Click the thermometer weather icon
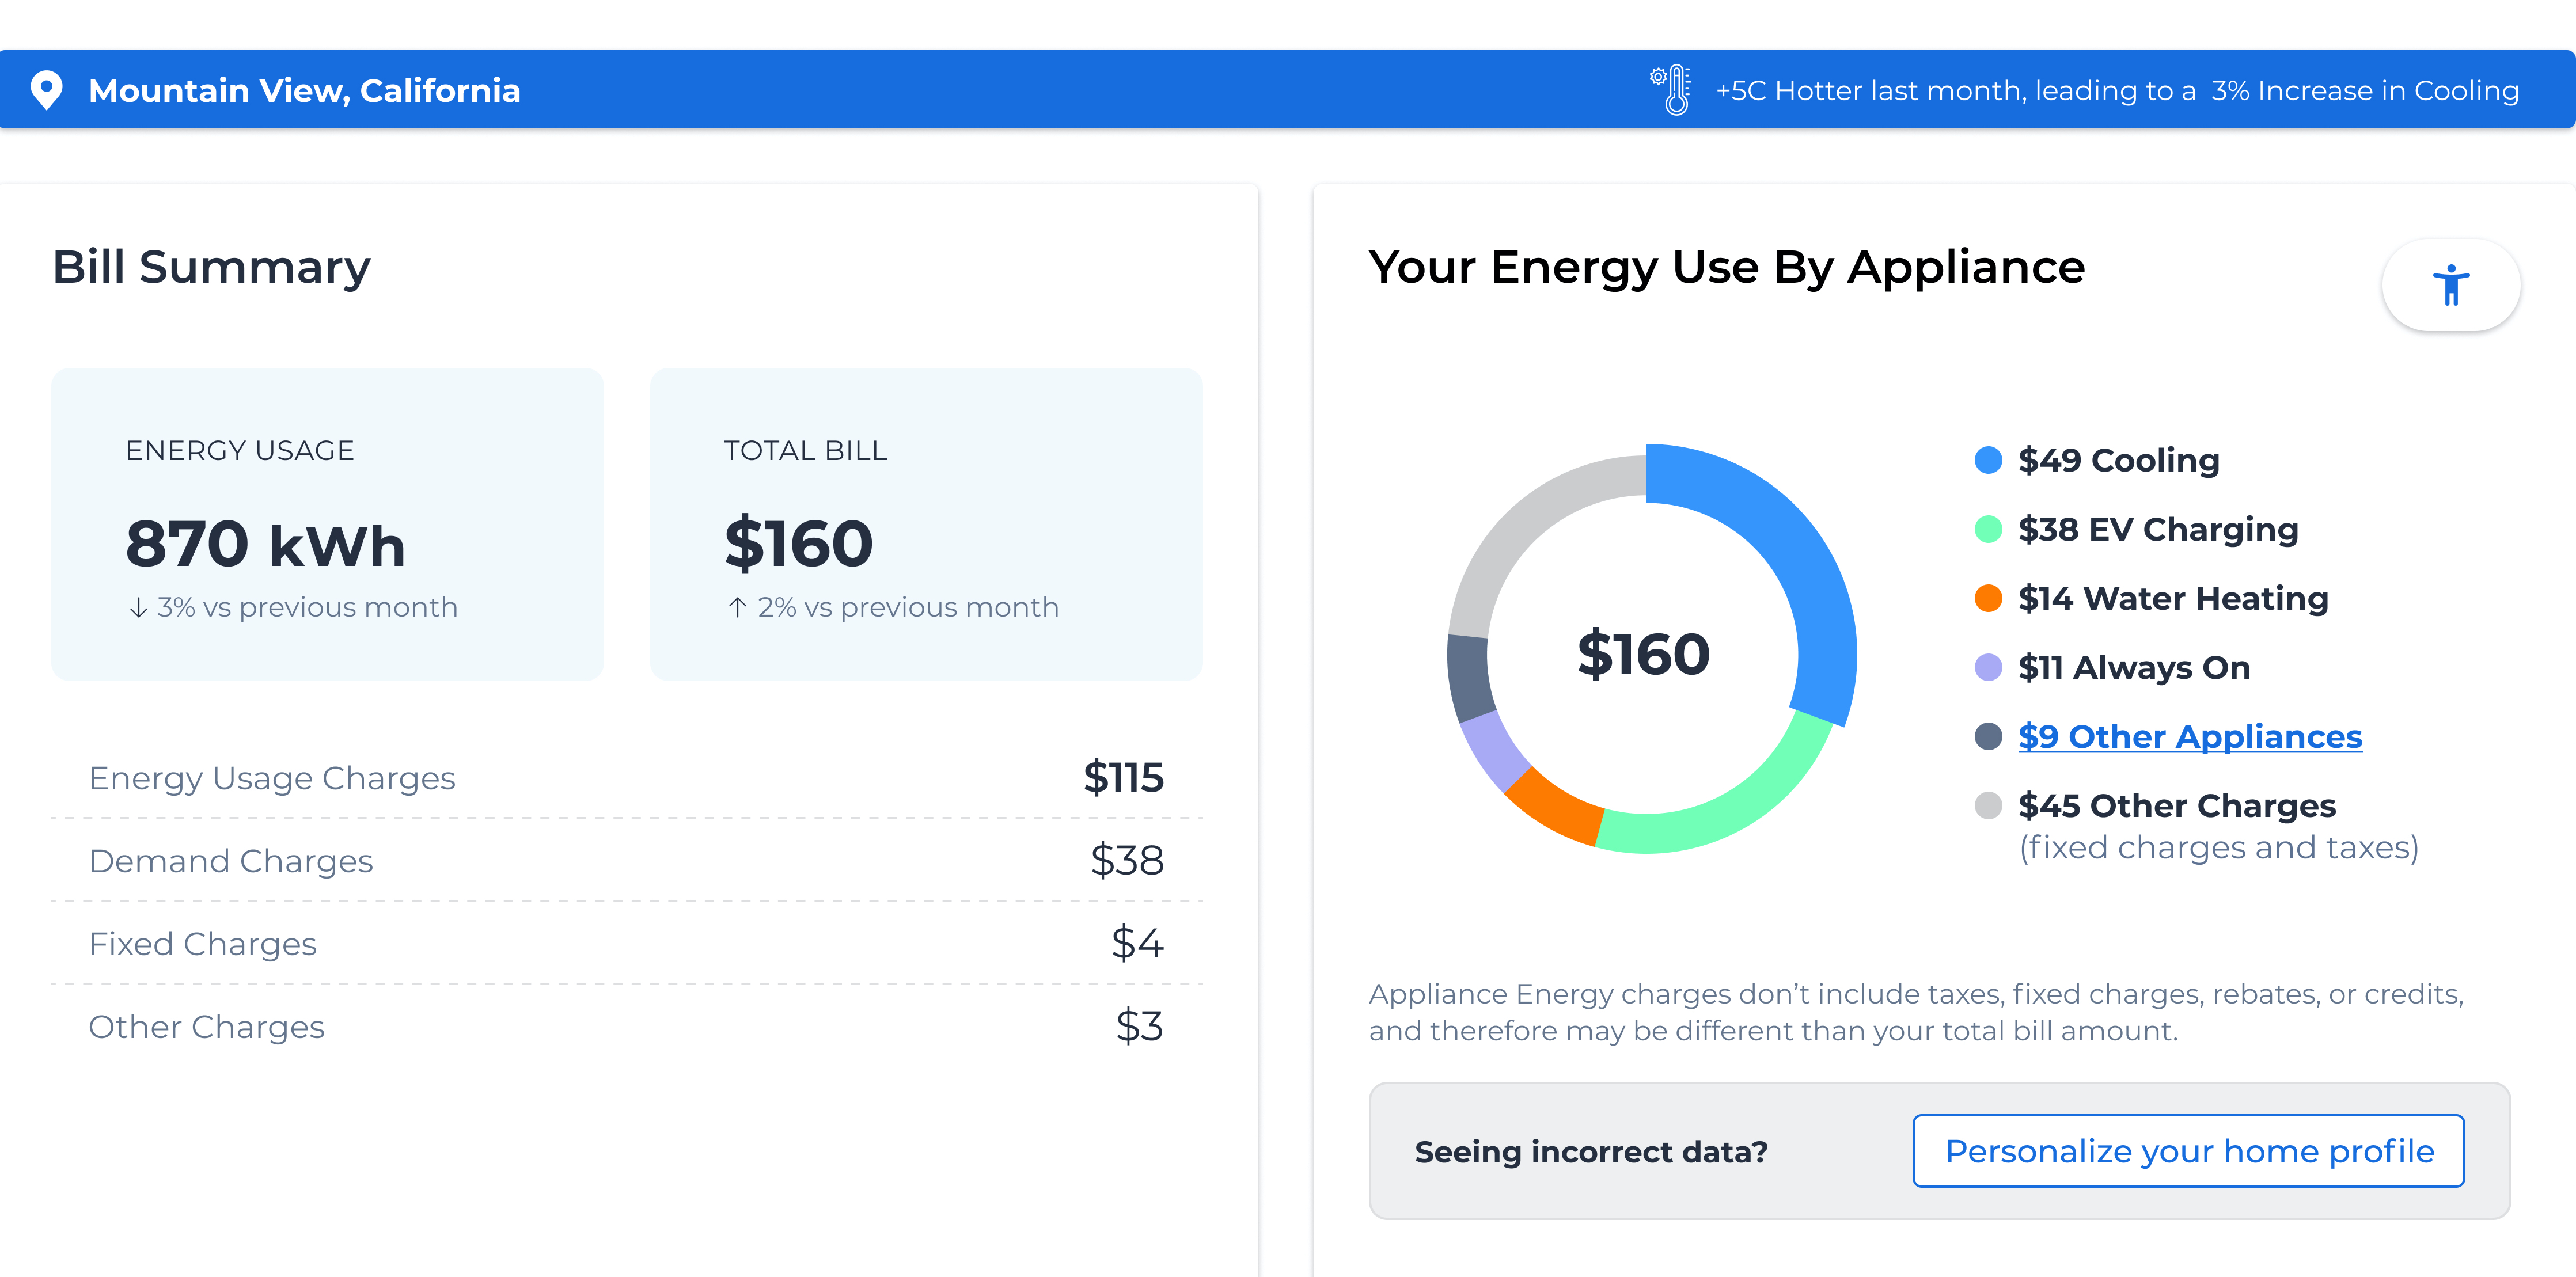 1671,90
